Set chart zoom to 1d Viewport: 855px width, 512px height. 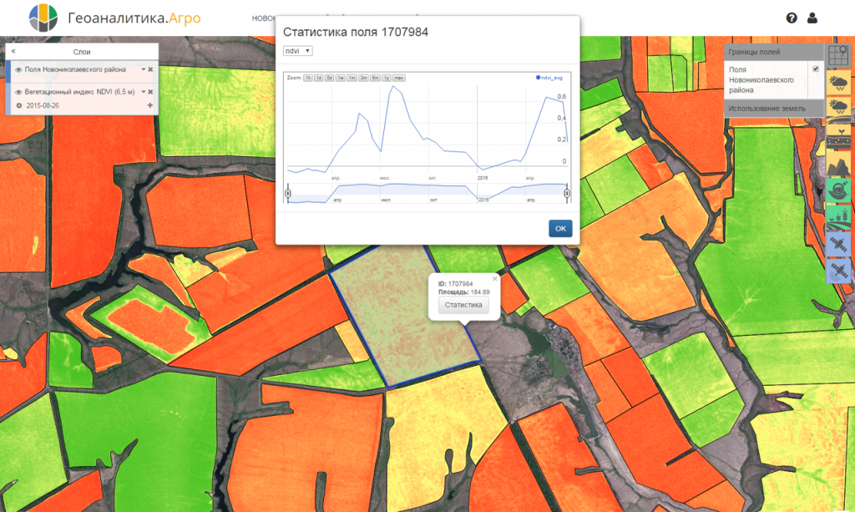coord(318,78)
